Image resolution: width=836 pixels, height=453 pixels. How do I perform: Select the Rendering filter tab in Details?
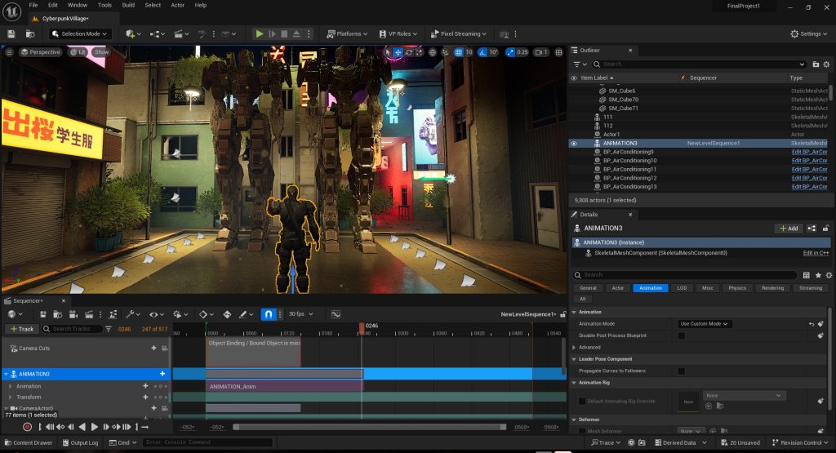(x=772, y=288)
